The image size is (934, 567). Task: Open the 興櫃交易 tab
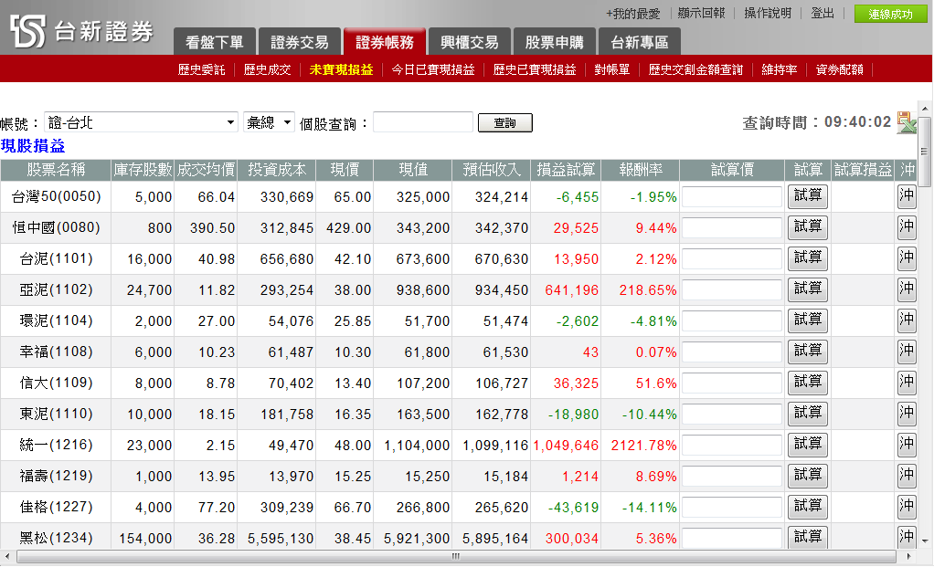(469, 42)
